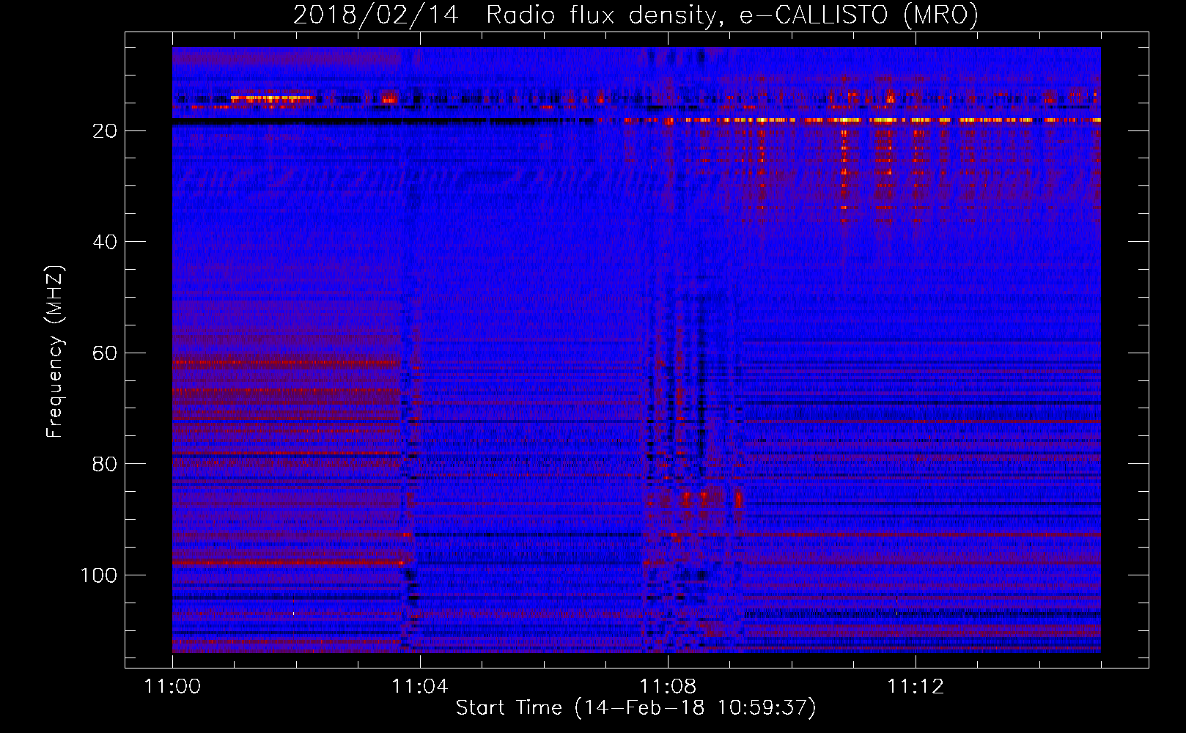Click the '20' frequency tick label
Image resolution: width=1186 pixels, height=733 pixels.
(x=105, y=131)
